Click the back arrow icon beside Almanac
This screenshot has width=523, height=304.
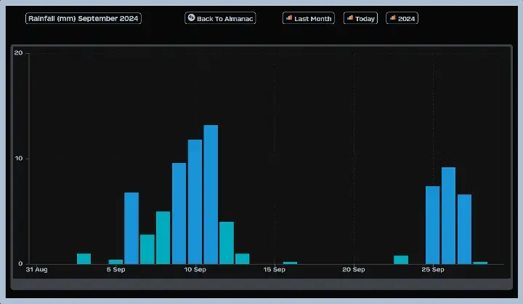(x=191, y=18)
